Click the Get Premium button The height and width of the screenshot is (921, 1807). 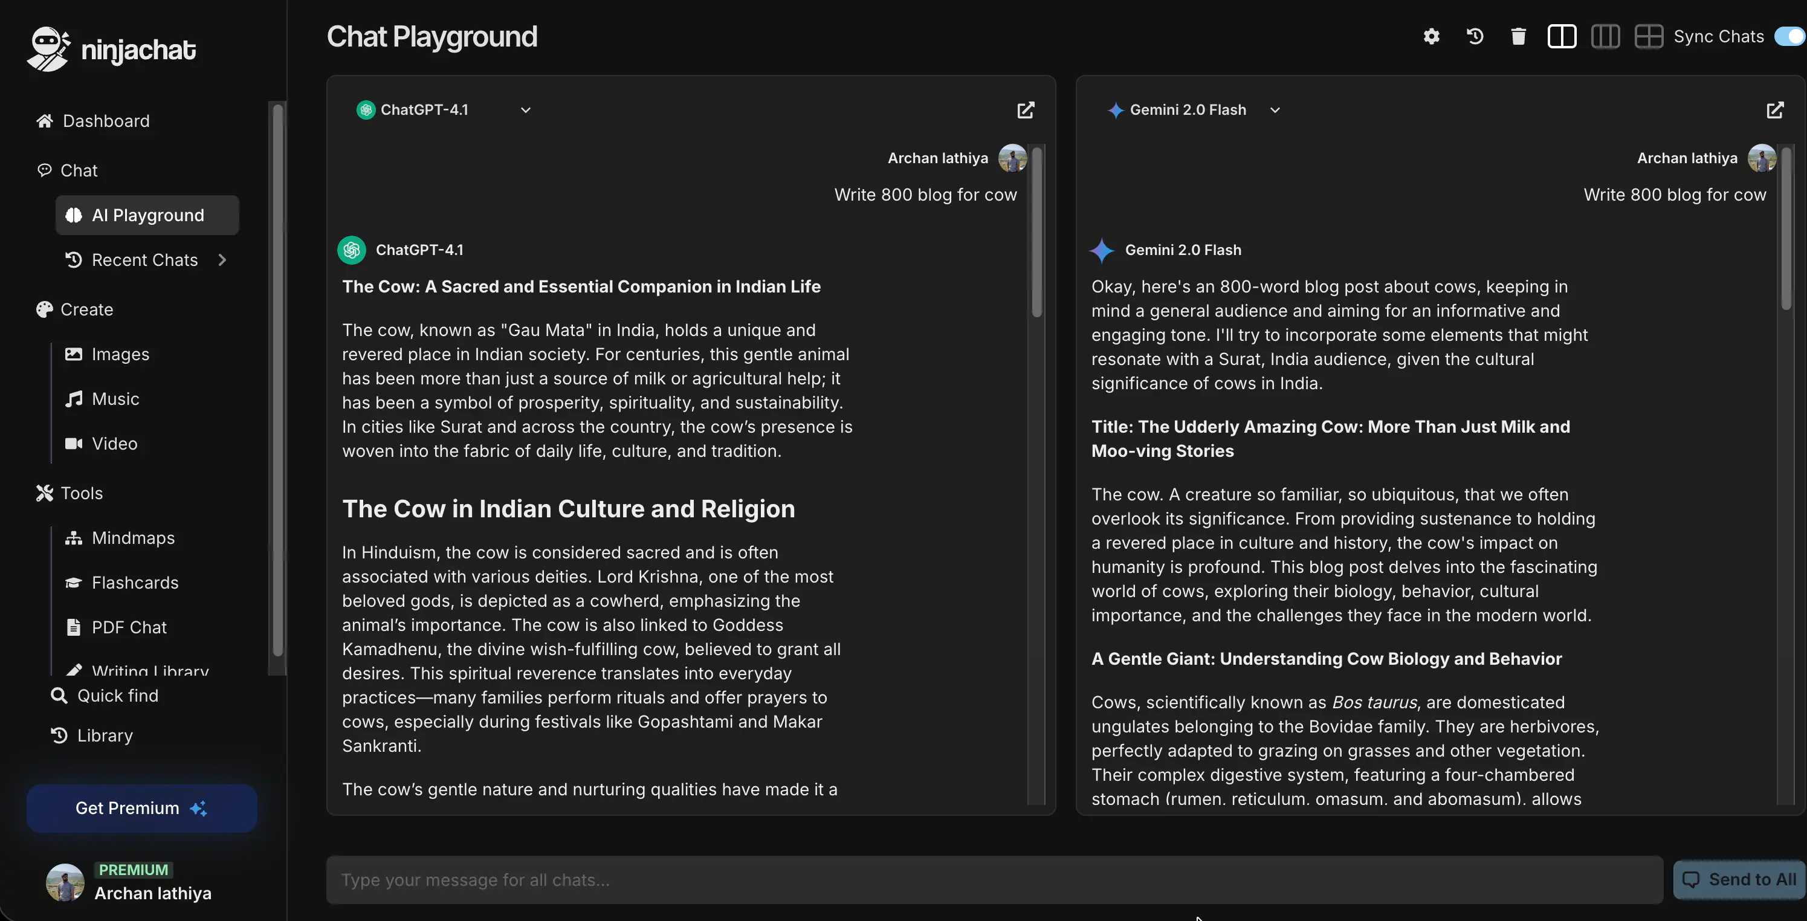click(141, 808)
